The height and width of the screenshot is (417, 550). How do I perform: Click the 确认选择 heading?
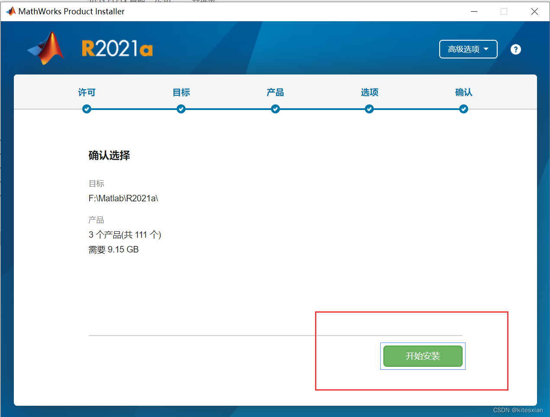click(x=109, y=155)
